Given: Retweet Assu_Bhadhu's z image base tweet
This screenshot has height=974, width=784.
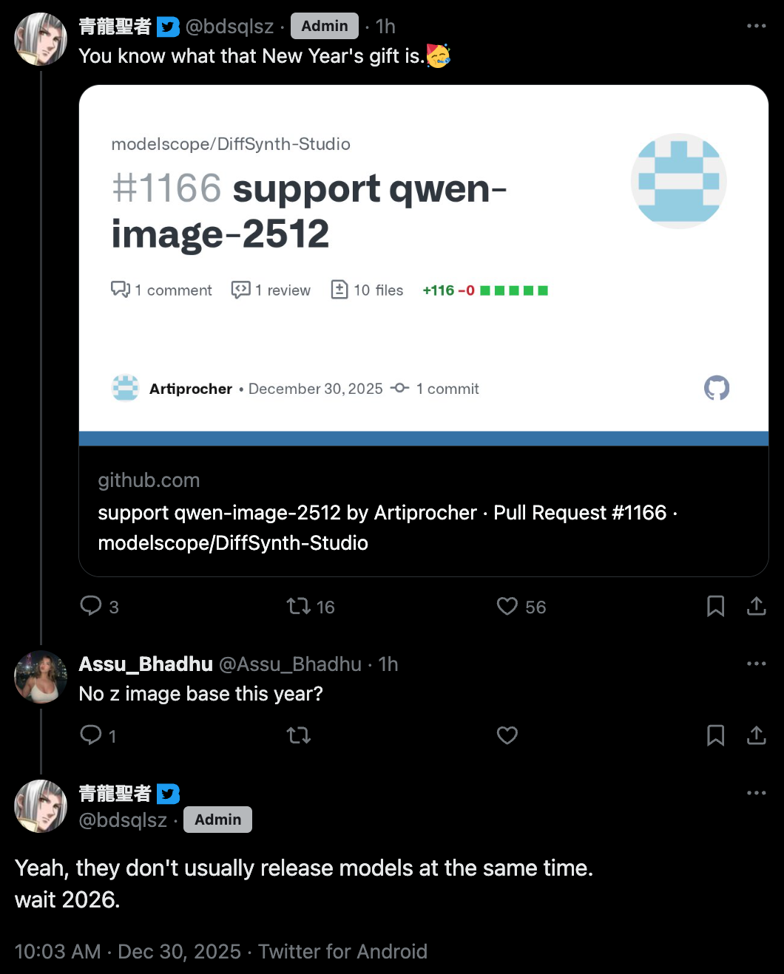Looking at the screenshot, I should [299, 735].
